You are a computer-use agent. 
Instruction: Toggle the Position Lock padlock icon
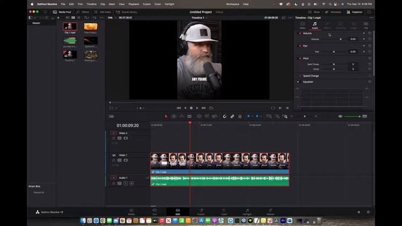click(240, 116)
